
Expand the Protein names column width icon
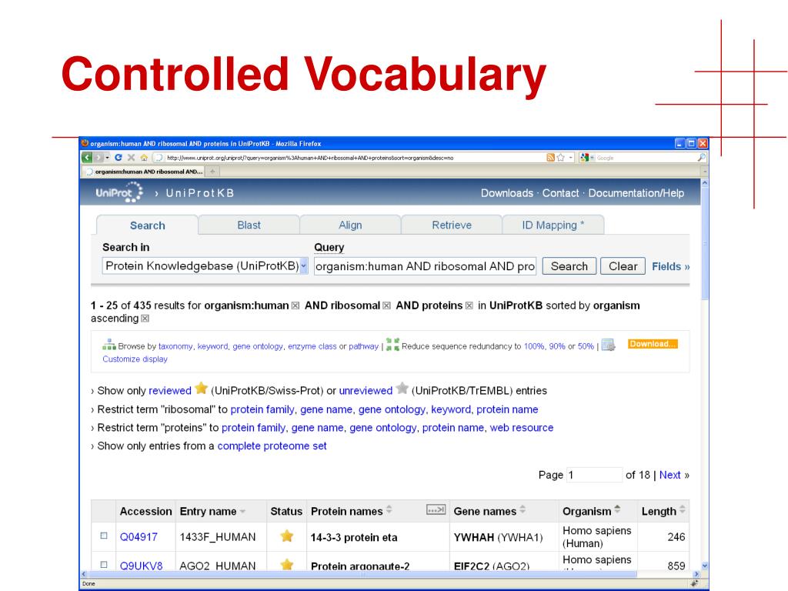click(x=436, y=510)
